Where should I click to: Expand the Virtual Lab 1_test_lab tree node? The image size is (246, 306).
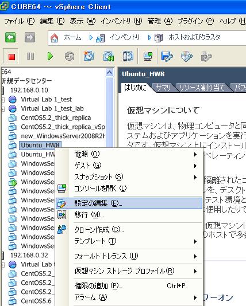point(2,109)
